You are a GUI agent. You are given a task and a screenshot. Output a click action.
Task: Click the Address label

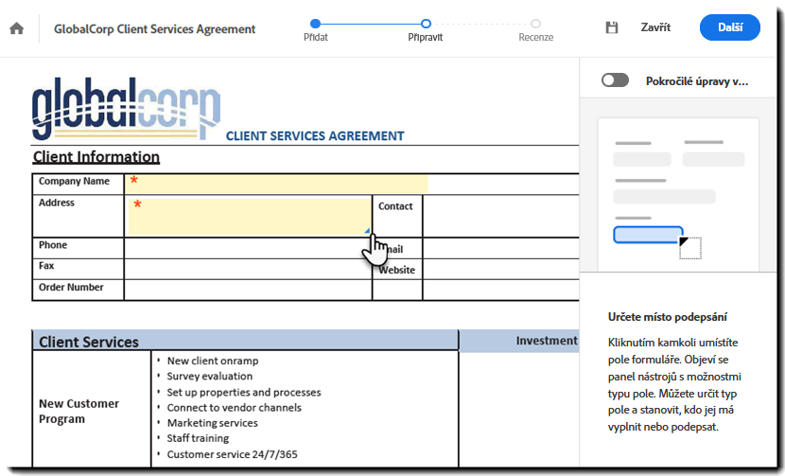(x=57, y=203)
